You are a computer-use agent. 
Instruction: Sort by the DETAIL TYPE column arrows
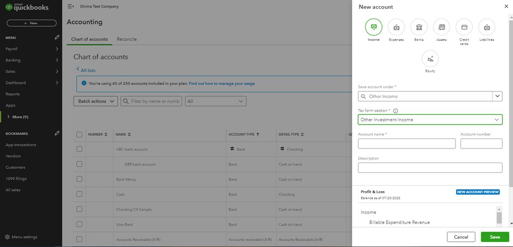302,134
